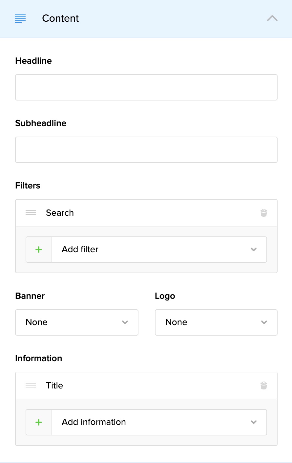Viewport: 292px width, 463px height.
Task: Grab the drag handle of Title item
Action: [31, 386]
